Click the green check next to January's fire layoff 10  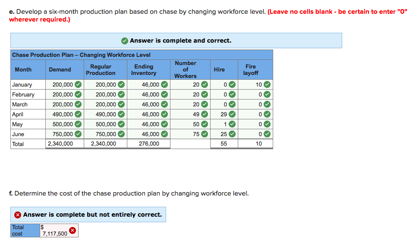[267, 85]
